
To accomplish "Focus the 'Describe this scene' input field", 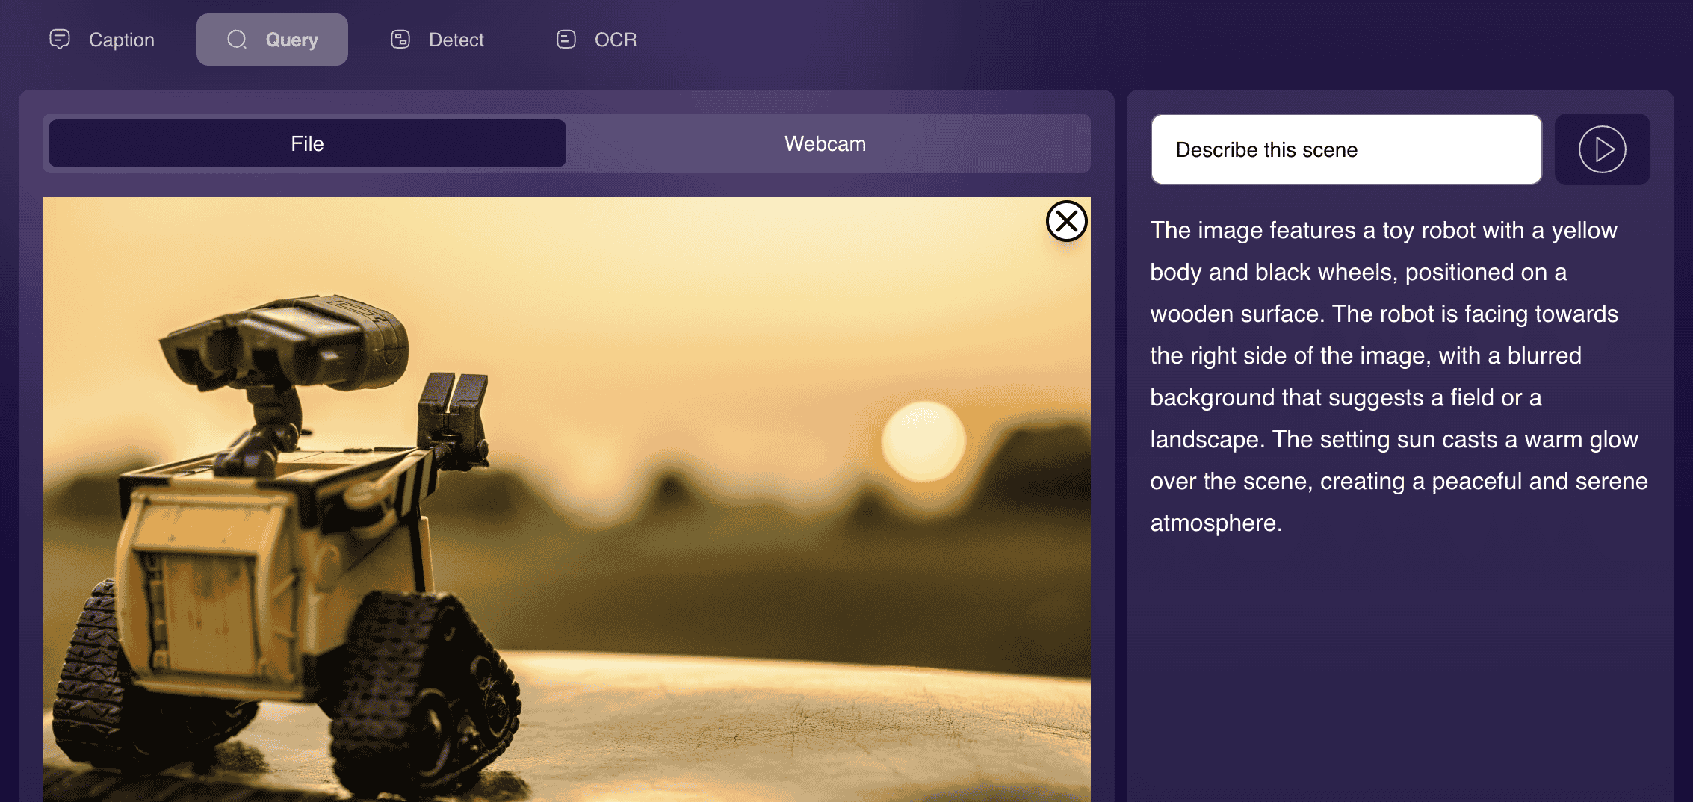I will pos(1346,149).
